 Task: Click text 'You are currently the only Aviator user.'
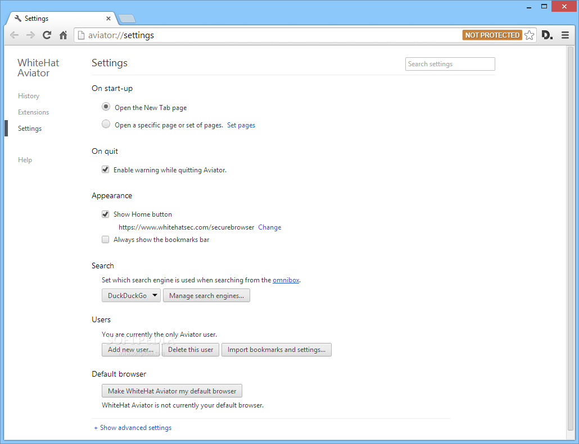(x=160, y=335)
